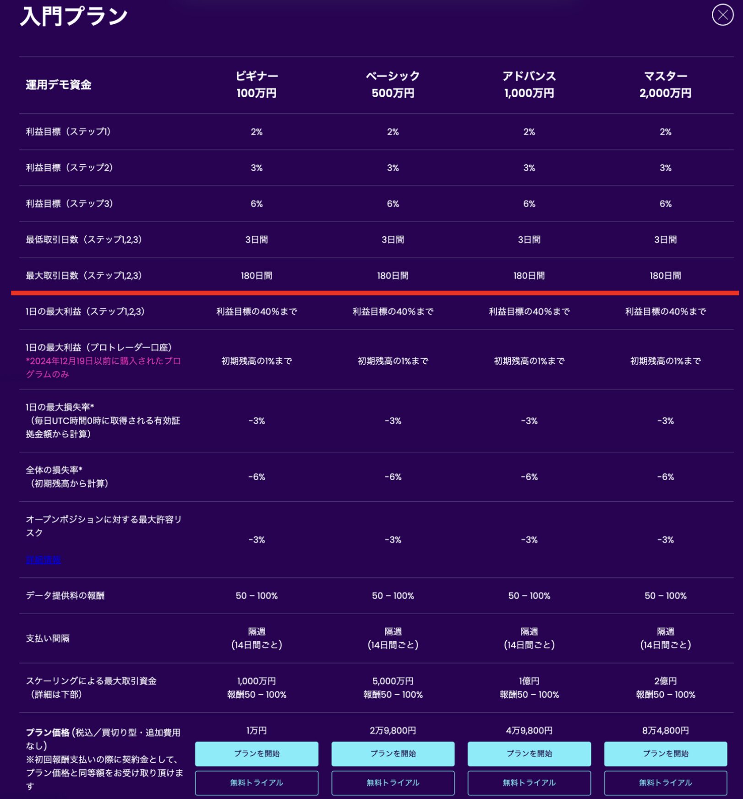Click the プラン価格 row label
The height and width of the screenshot is (799, 743).
[x=48, y=732]
